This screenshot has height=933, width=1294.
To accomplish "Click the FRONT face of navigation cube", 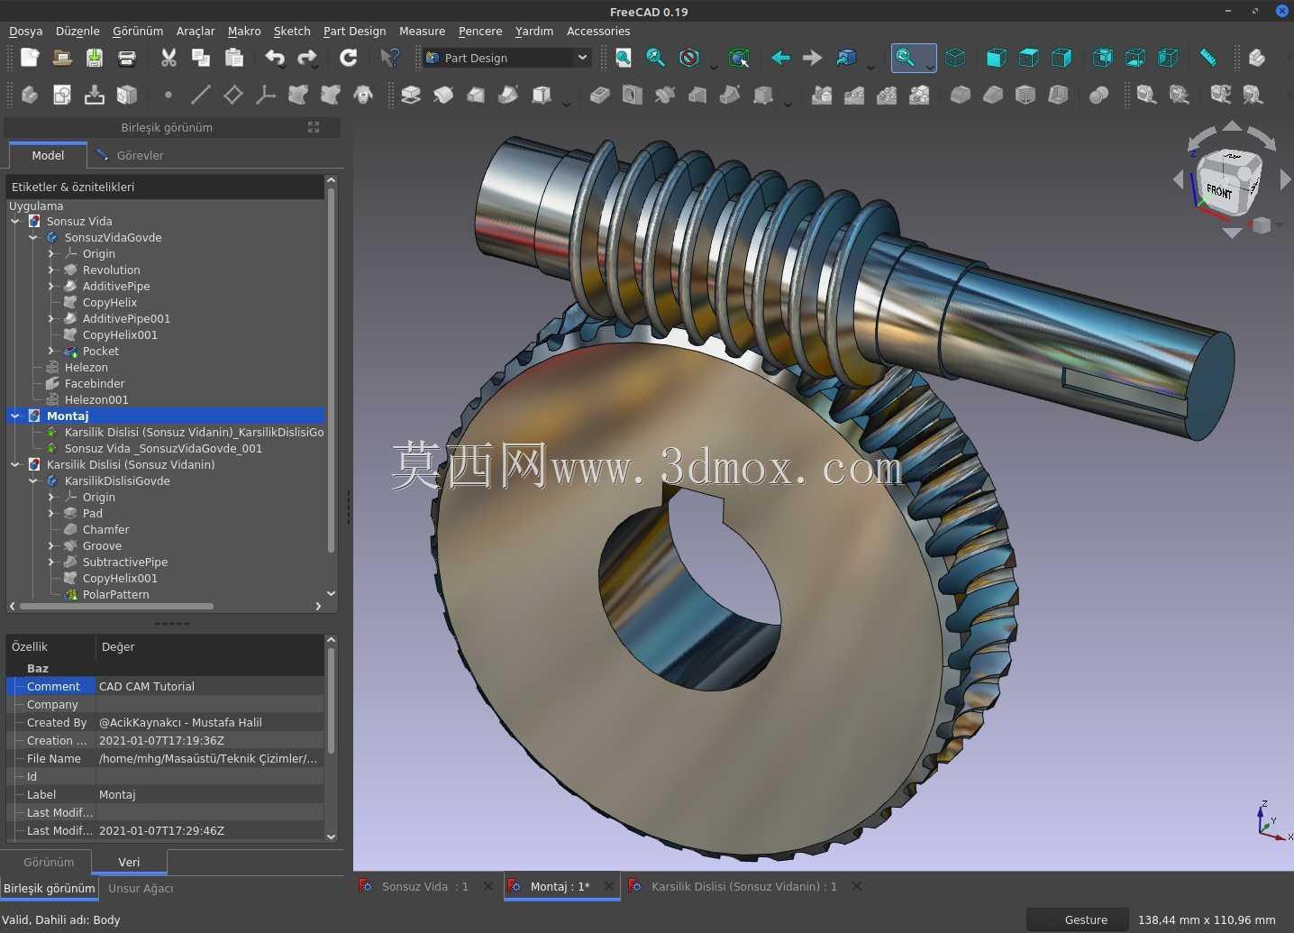I will [1220, 190].
